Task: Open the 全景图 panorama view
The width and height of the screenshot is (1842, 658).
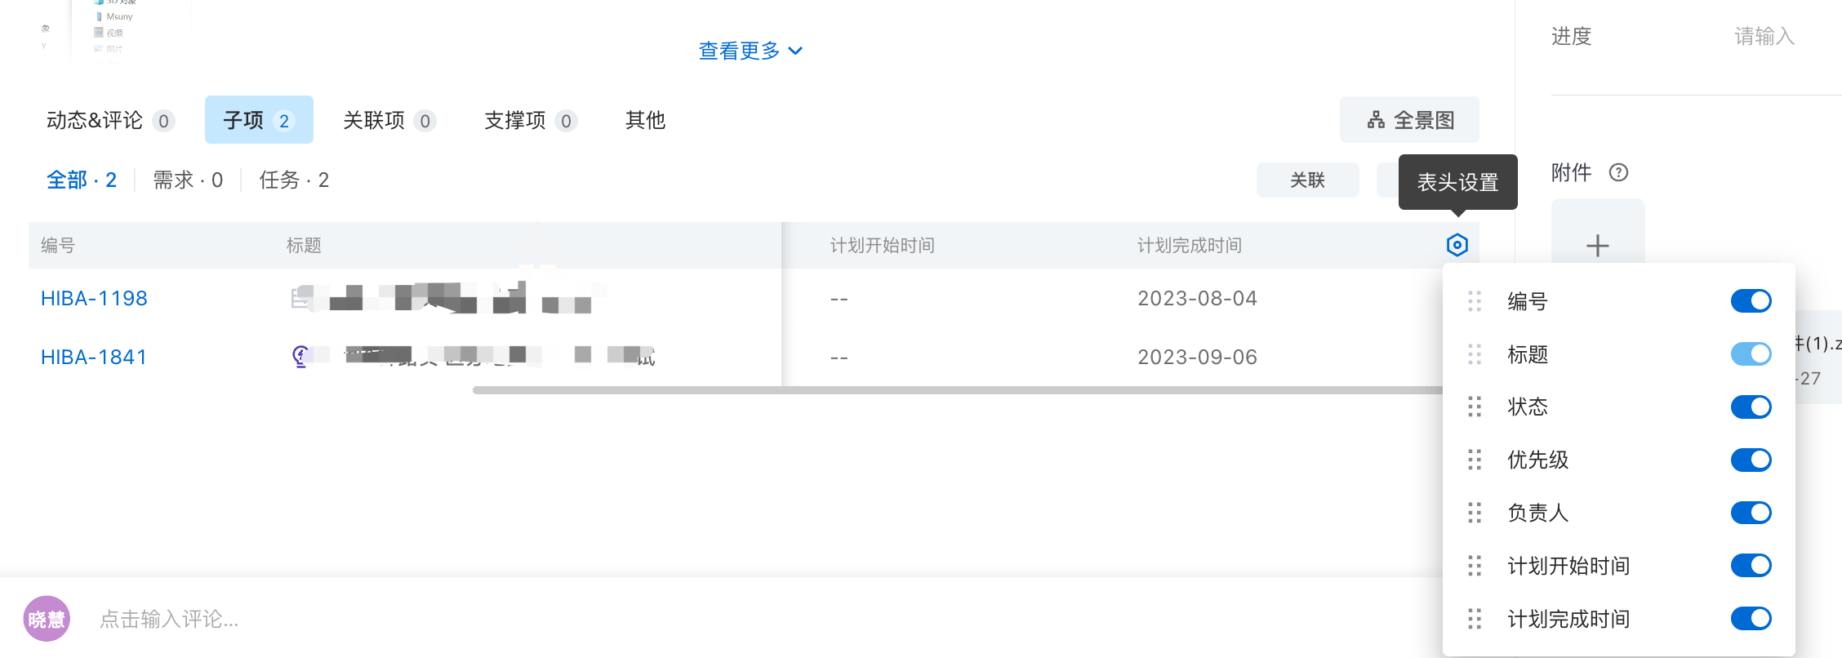Action: pos(1409,120)
